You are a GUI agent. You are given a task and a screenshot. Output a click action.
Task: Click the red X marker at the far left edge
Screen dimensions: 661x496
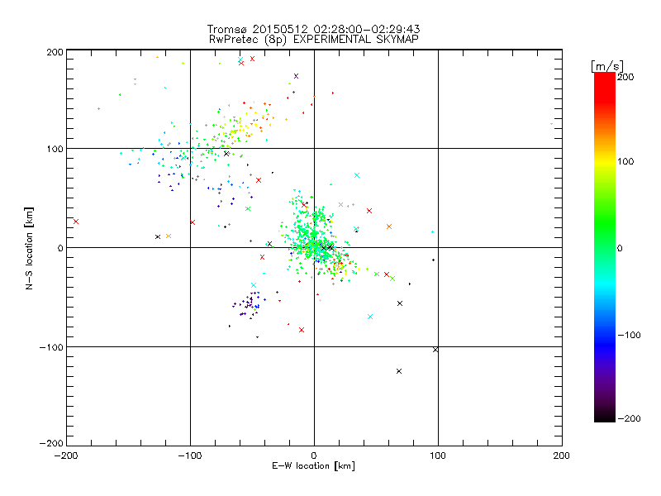pos(76,222)
